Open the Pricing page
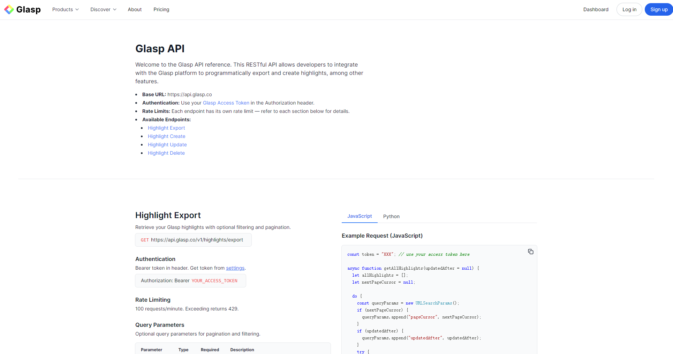Image resolution: width=673 pixels, height=354 pixels. [x=161, y=9]
